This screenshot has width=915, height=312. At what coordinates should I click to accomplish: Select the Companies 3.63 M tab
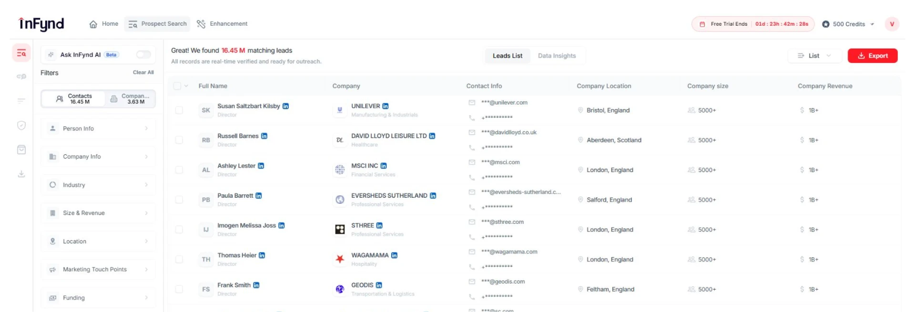tap(130, 99)
